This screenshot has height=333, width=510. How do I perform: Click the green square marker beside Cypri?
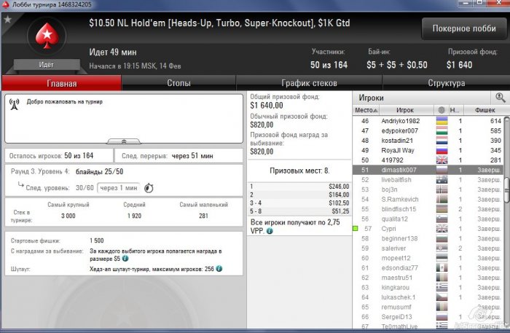[356, 229]
